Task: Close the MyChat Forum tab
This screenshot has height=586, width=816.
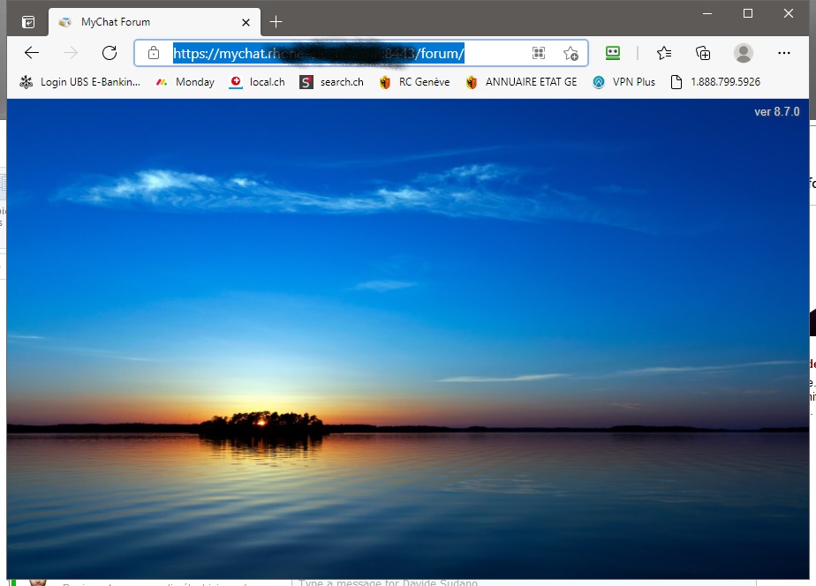Action: [246, 22]
